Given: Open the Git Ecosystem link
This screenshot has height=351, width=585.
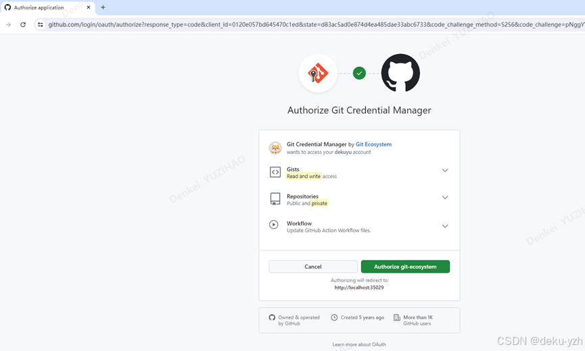Looking at the screenshot, I should pos(373,144).
